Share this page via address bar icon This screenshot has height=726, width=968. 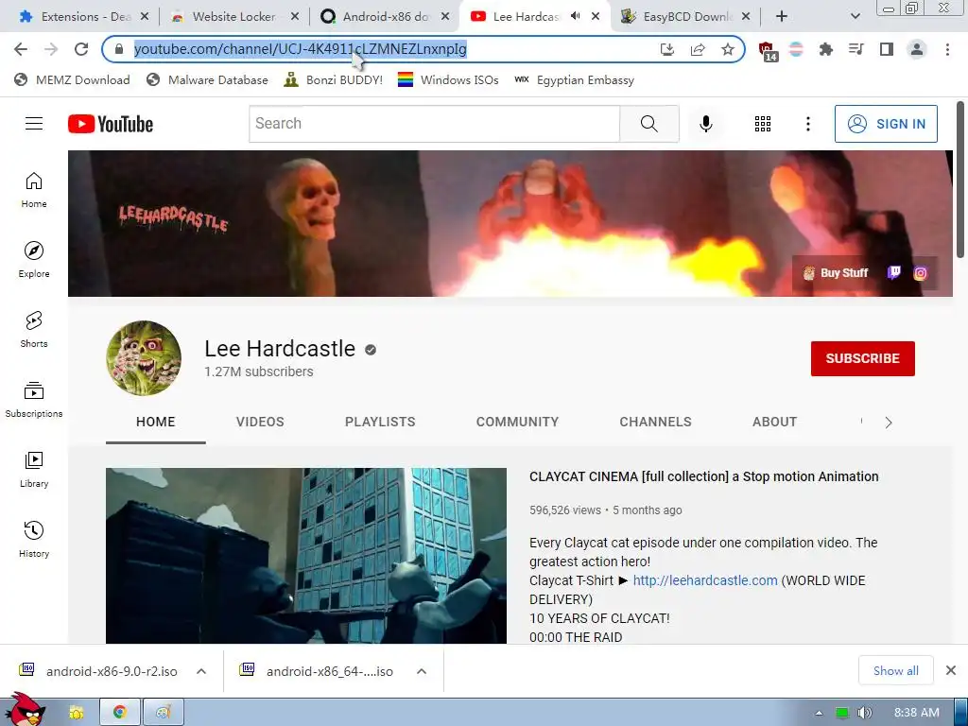point(698,49)
